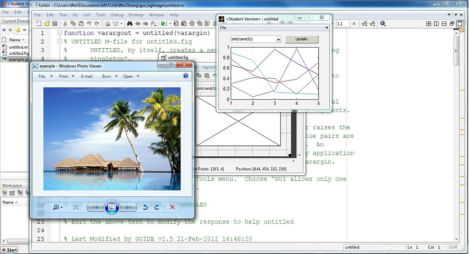
Task: Maximize editor document layout icon
Action: tap(459, 24)
